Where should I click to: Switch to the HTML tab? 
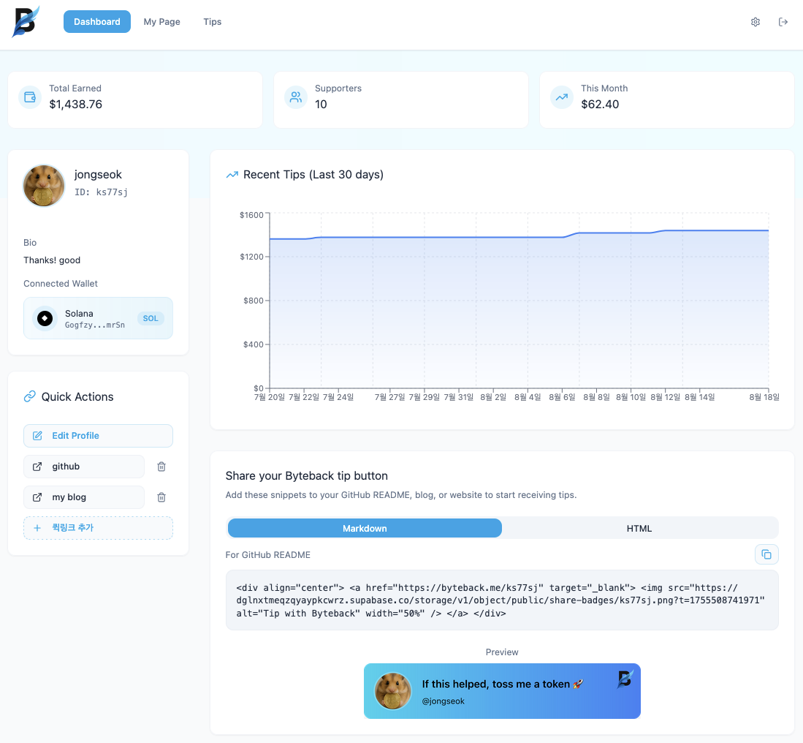tap(639, 528)
